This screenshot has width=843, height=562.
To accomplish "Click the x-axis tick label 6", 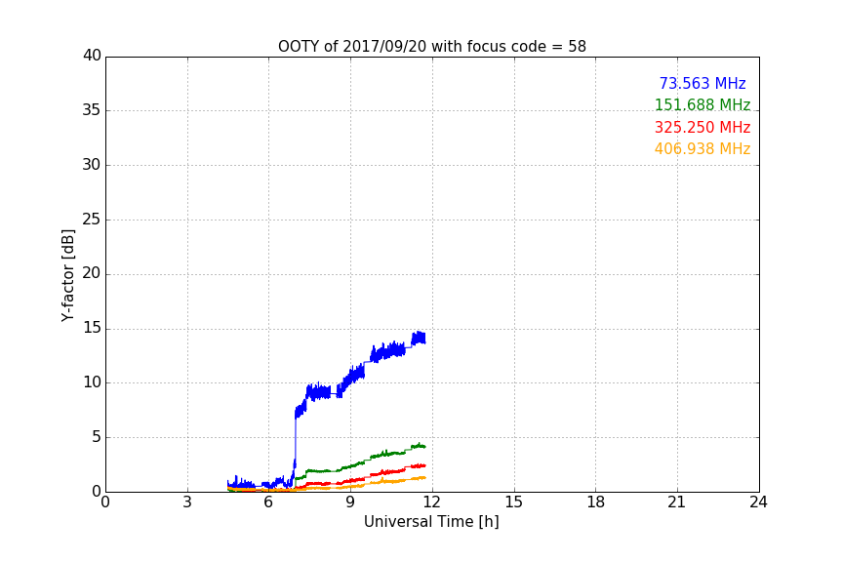I will 268,502.
